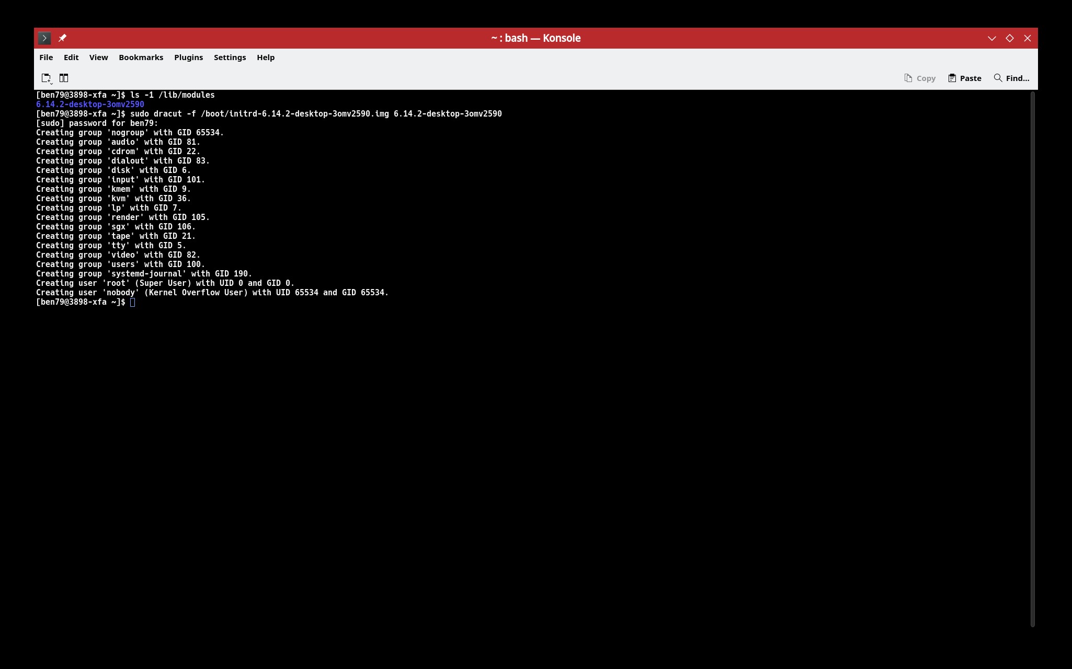Click the line creating group 'tape'
The image size is (1072, 669).
(x=116, y=236)
